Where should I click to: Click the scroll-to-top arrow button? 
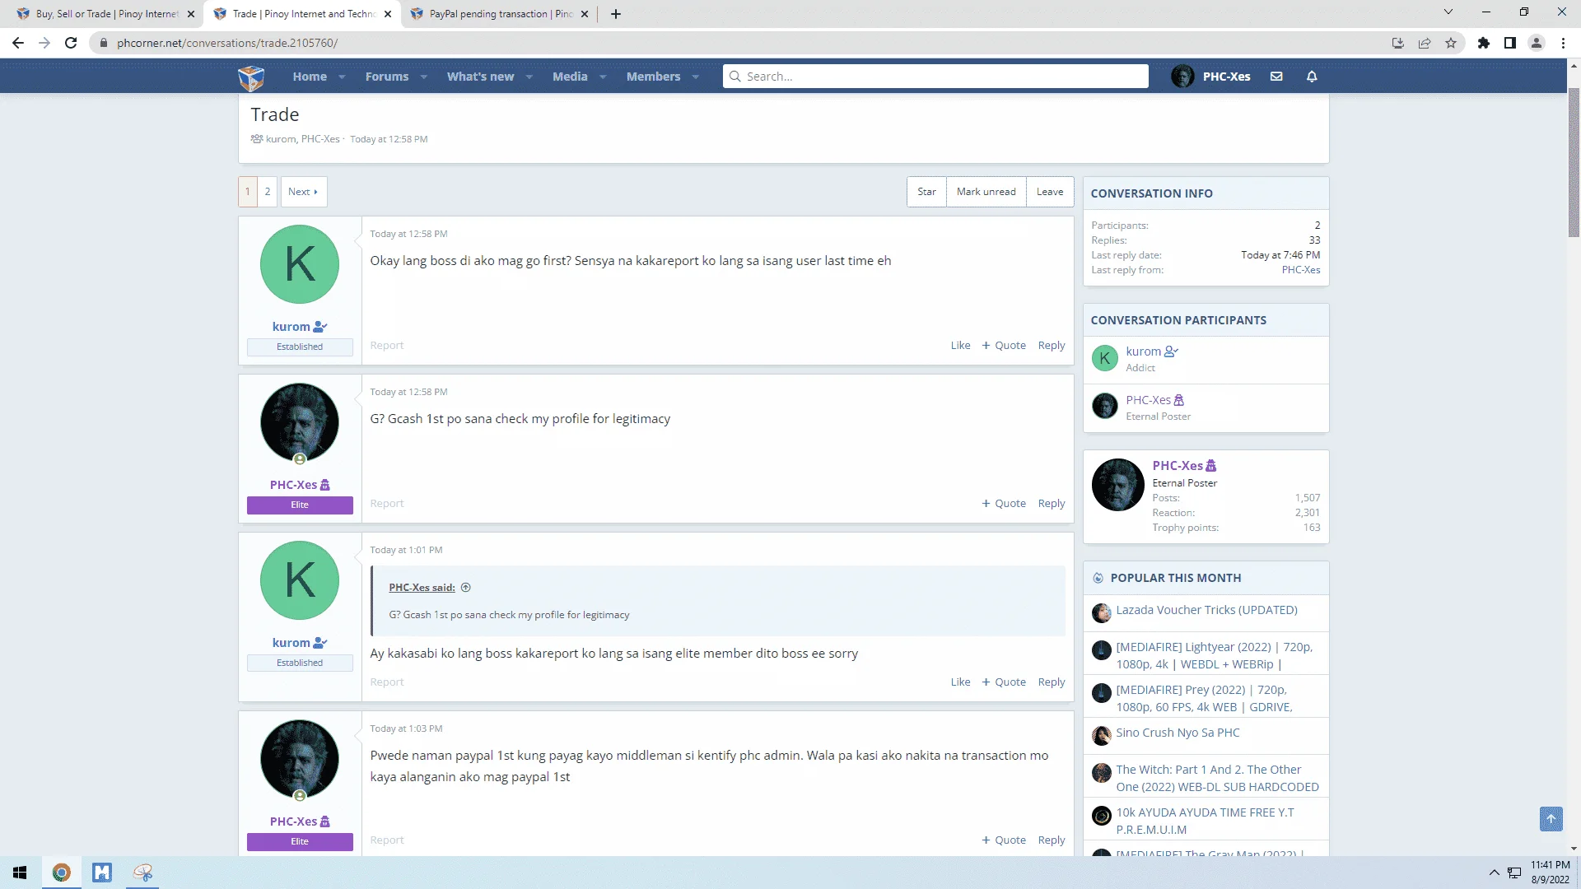[1551, 818]
